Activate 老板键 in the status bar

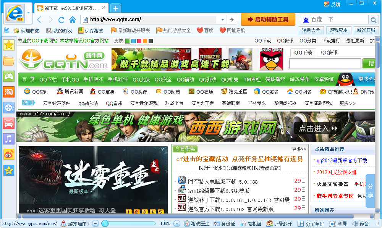pos(251,224)
